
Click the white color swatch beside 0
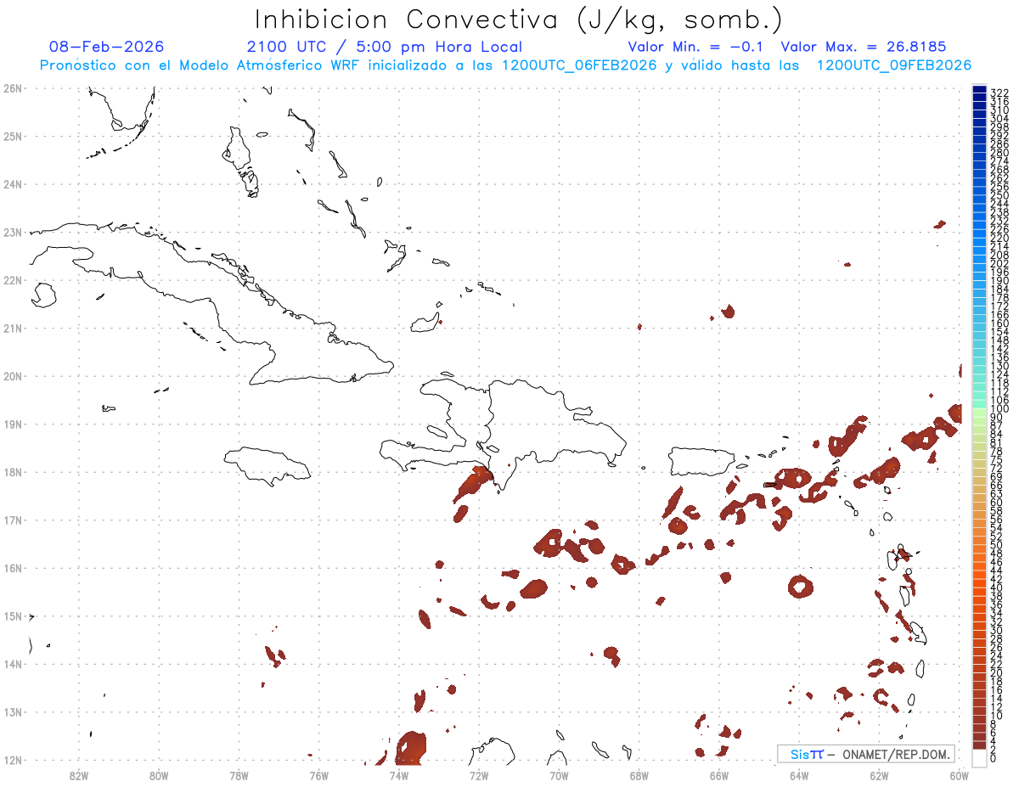(x=979, y=756)
